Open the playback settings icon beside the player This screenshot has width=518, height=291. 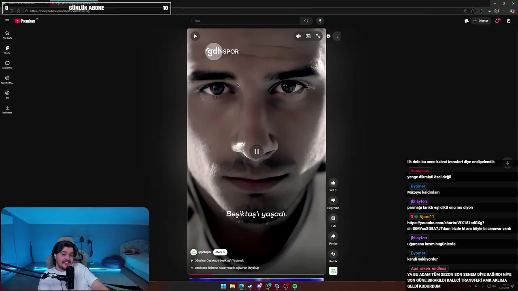[328, 36]
